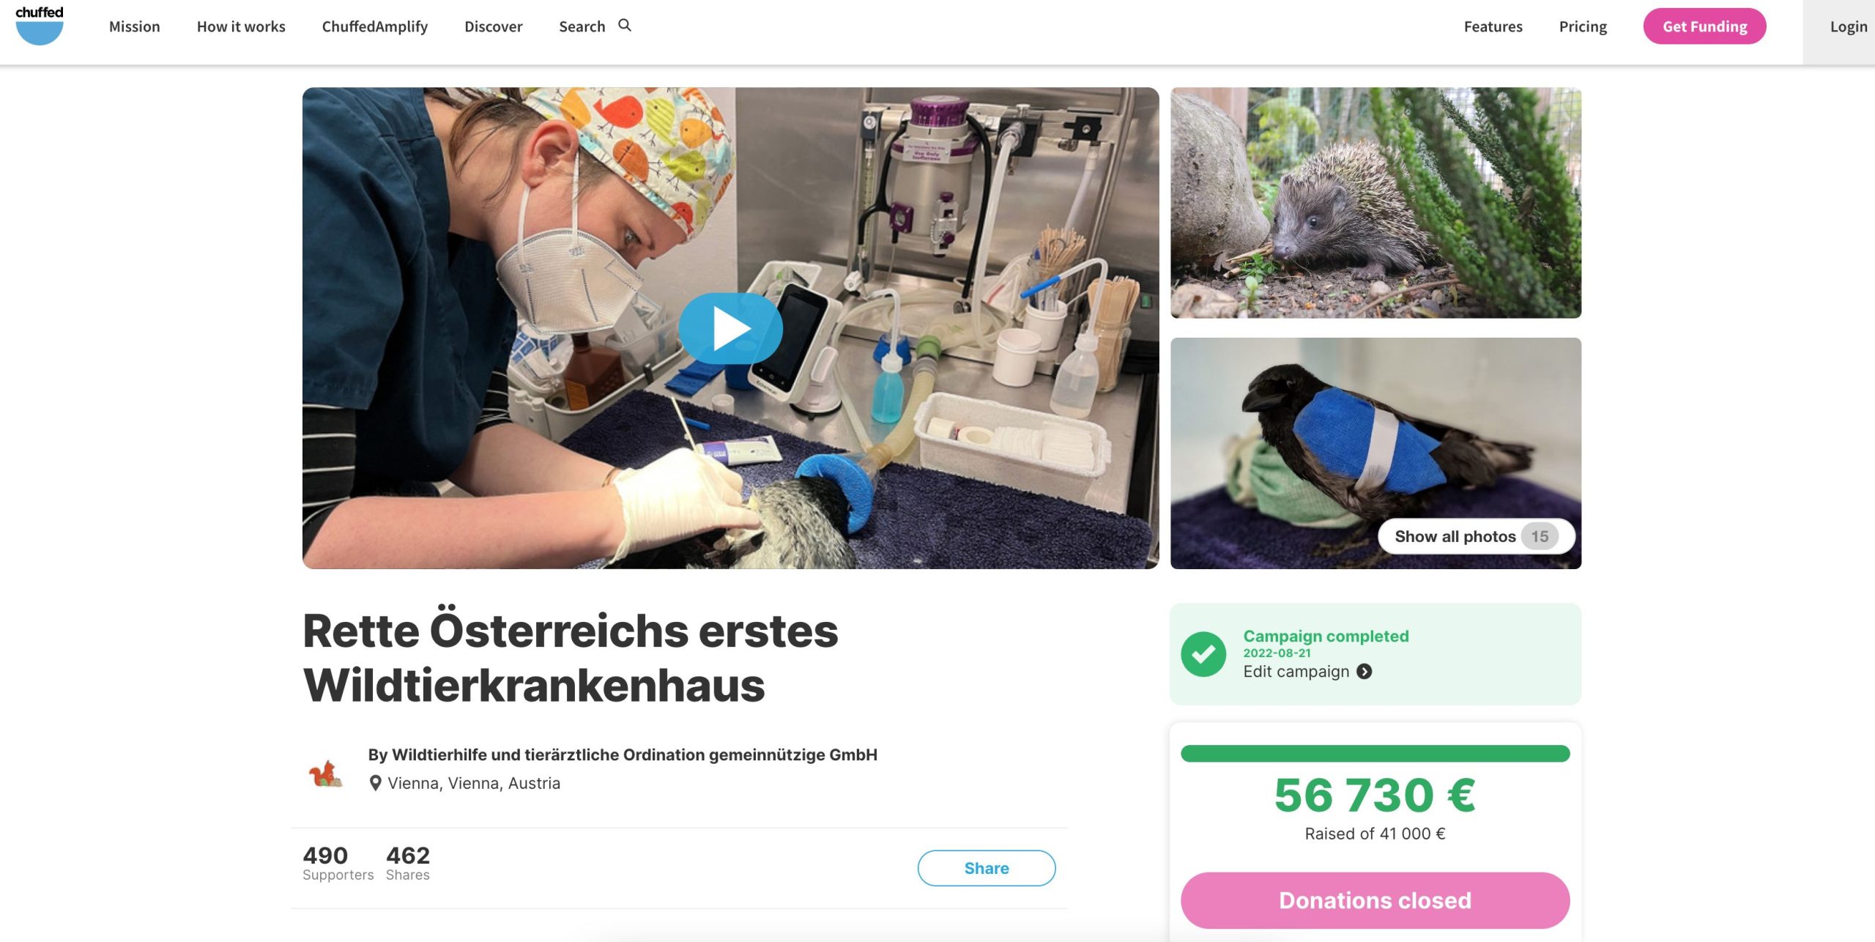Viewport: 1875px width, 942px height.
Task: Click the Share button
Action: (986, 868)
